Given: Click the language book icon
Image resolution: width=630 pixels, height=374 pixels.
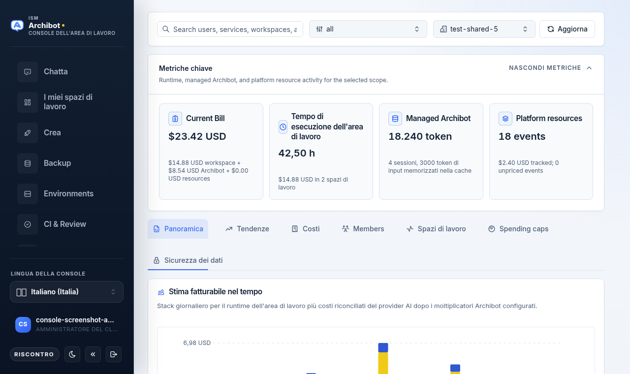Looking at the screenshot, I should click(x=21, y=292).
